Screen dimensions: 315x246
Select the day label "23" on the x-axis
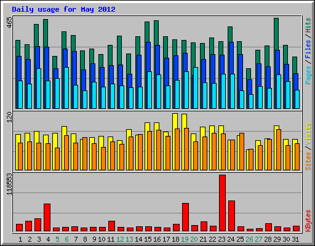[x=221, y=239]
